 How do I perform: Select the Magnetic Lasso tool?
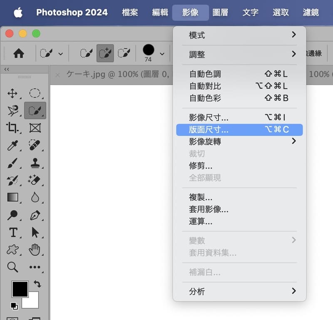13,110
